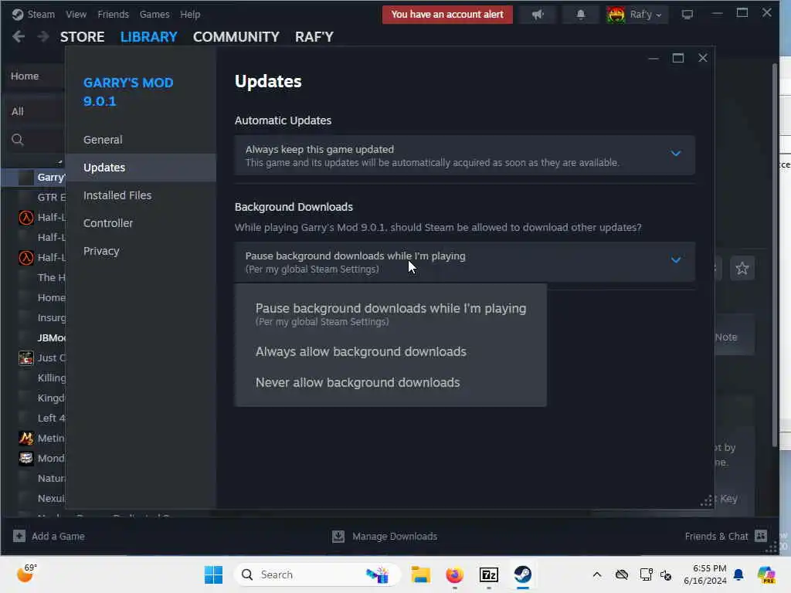The width and height of the screenshot is (791, 593).
Task: Click Friends & Chat label
Action: point(716,536)
